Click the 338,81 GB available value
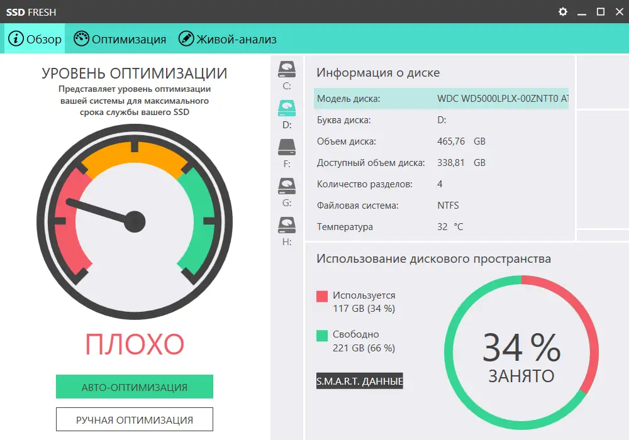The height and width of the screenshot is (440, 629). (461, 162)
